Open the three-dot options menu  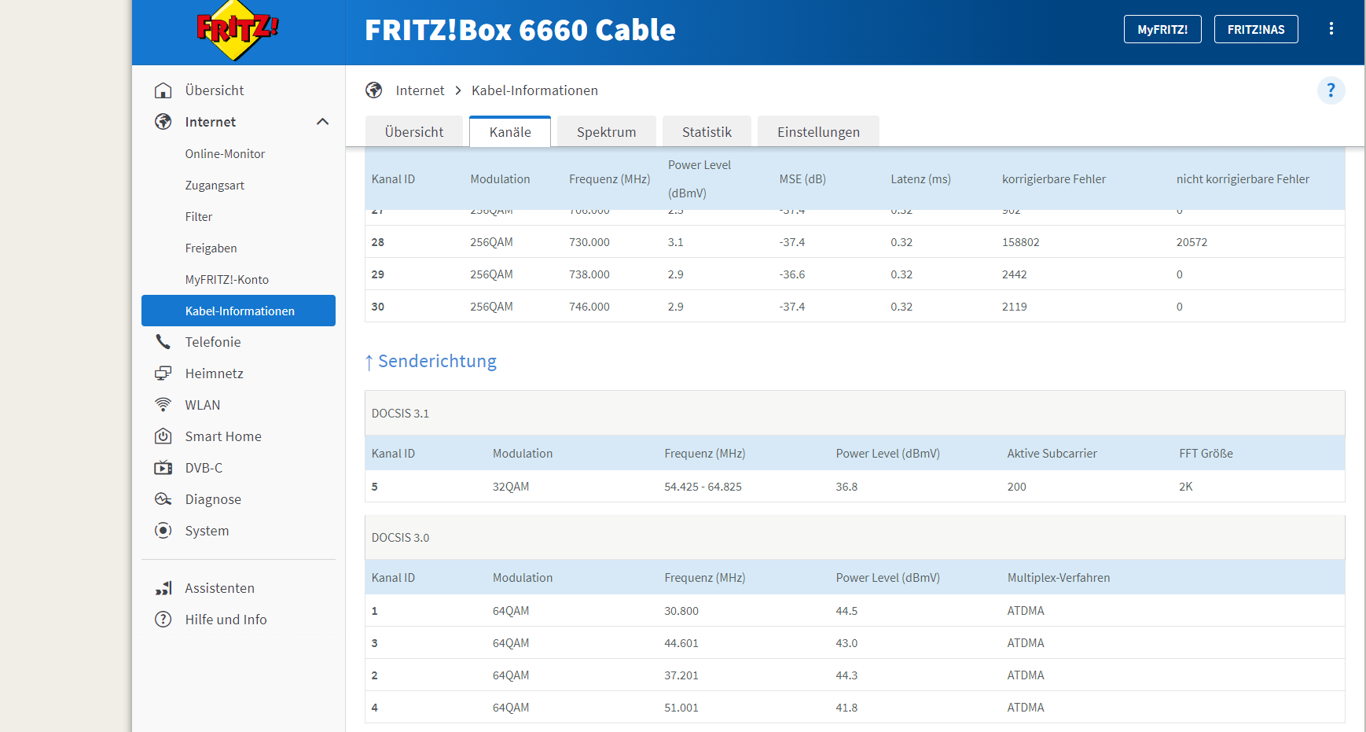click(1331, 29)
